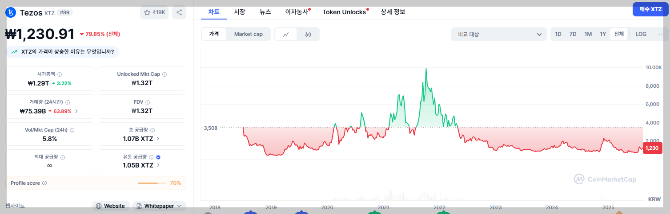The image size is (670, 214).
Task: Click info icon beside FDV
Action: point(148,102)
